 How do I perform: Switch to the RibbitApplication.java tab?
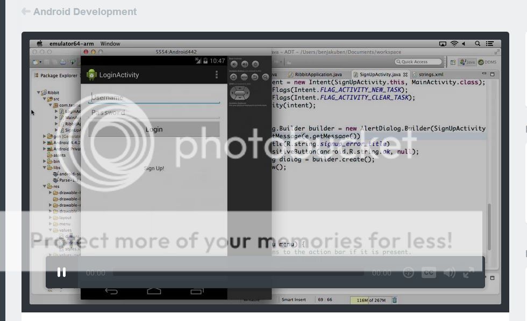click(x=318, y=75)
